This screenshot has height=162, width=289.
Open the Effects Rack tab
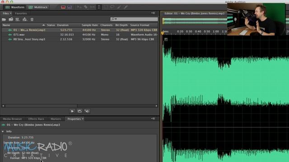pyautogui.click(x=36, y=119)
